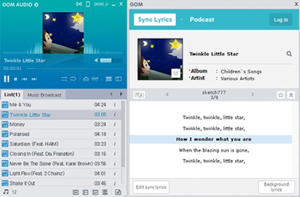Open the lyrics translation icon
Screen dimensions: 300x197
click(x=139, y=95)
